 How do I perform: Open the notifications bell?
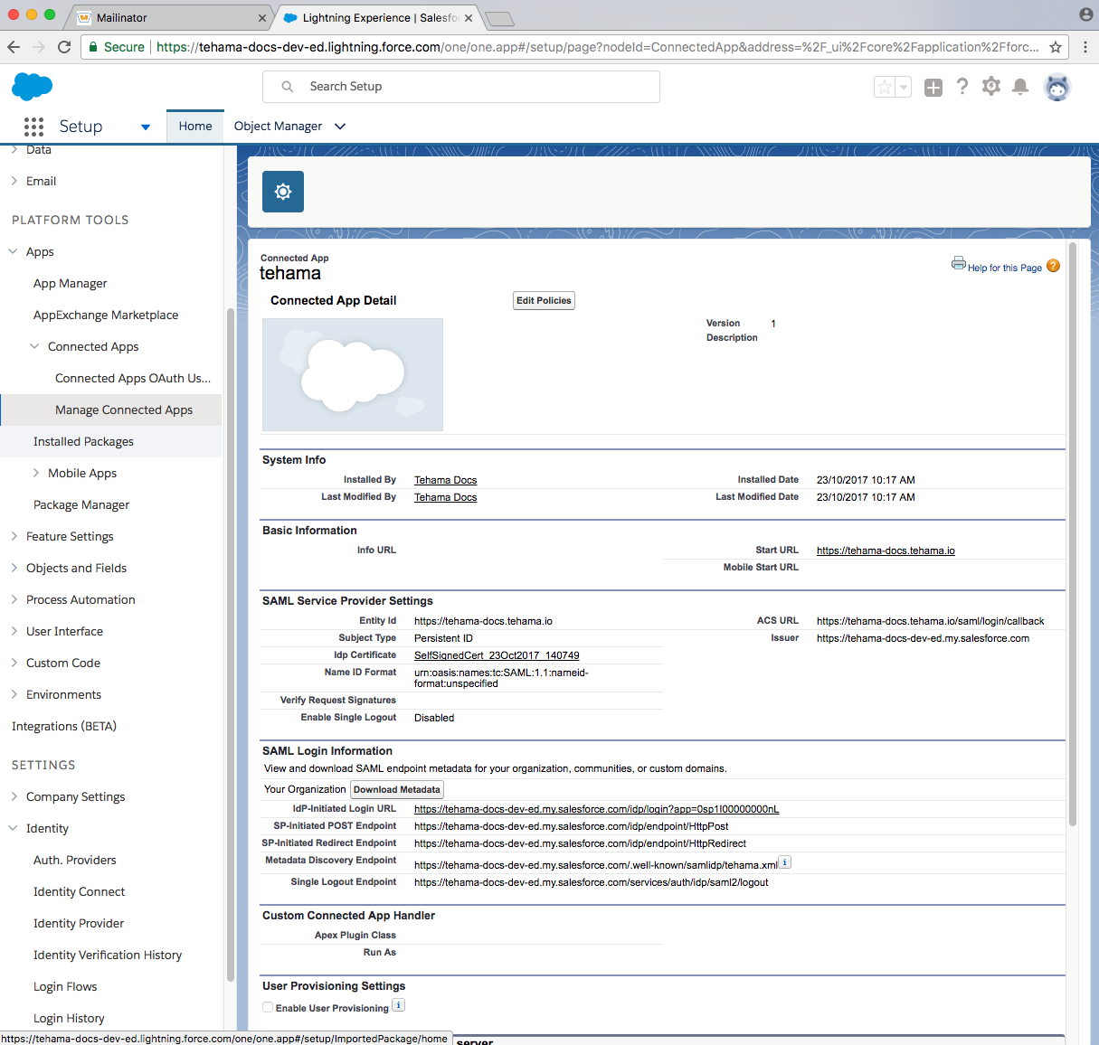click(1020, 87)
